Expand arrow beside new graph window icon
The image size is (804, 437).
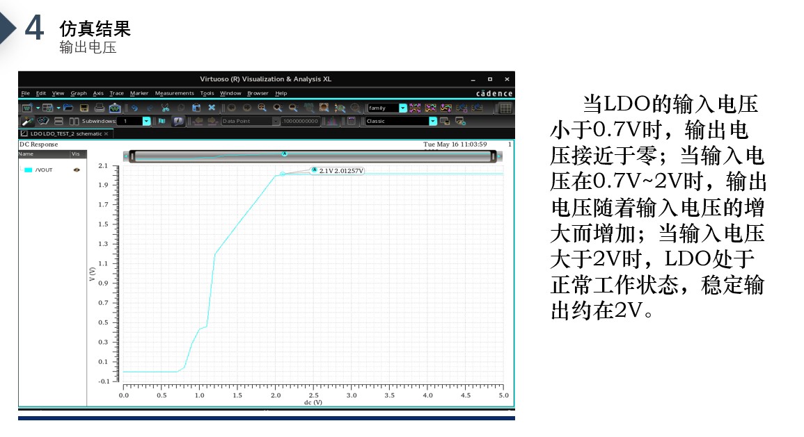38,108
